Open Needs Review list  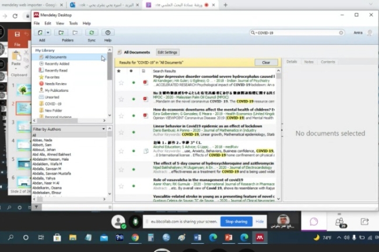tap(55, 84)
